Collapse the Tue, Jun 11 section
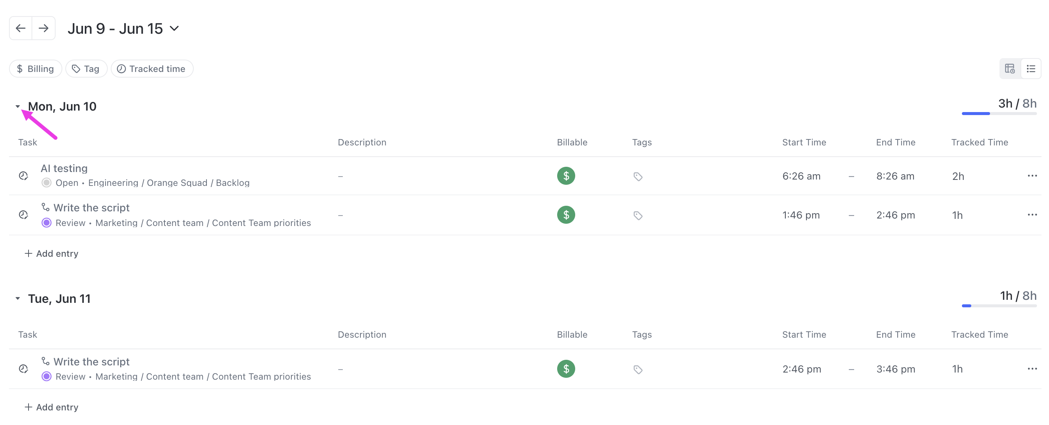 [18, 299]
